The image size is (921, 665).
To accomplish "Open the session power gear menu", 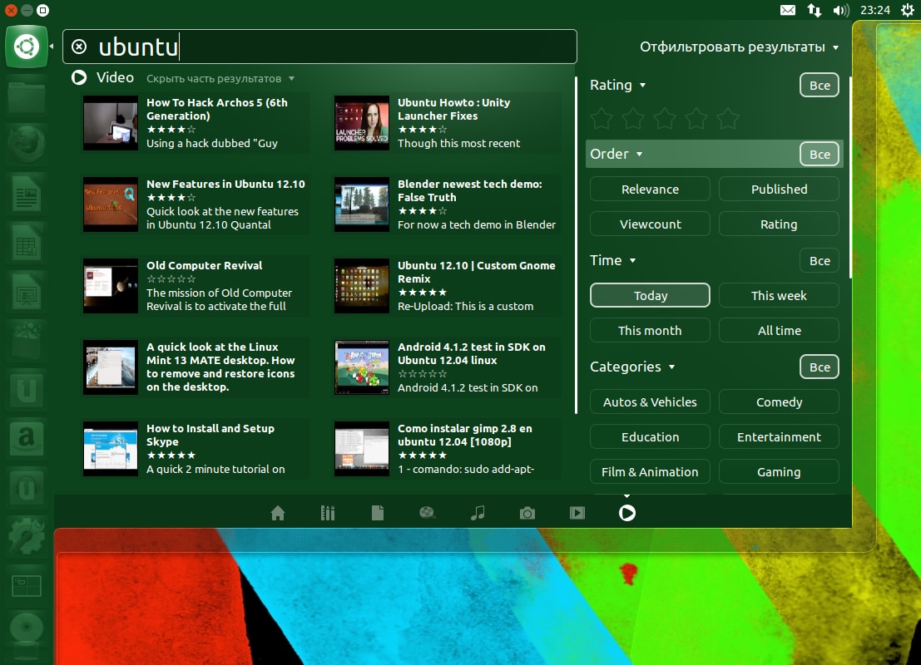I will [908, 10].
